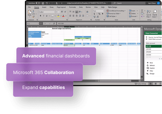This screenshot has width=162, height=114.
Task: Click the yellow Fill Color button
Action: (x=58, y=16)
